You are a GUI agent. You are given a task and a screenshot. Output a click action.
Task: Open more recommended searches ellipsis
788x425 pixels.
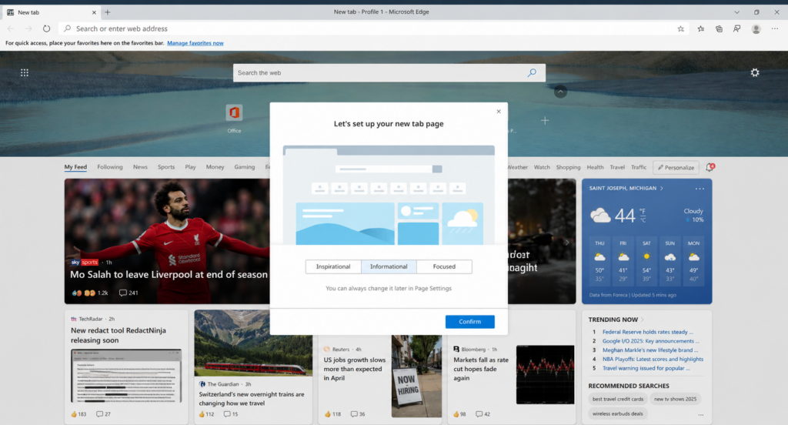click(x=700, y=414)
